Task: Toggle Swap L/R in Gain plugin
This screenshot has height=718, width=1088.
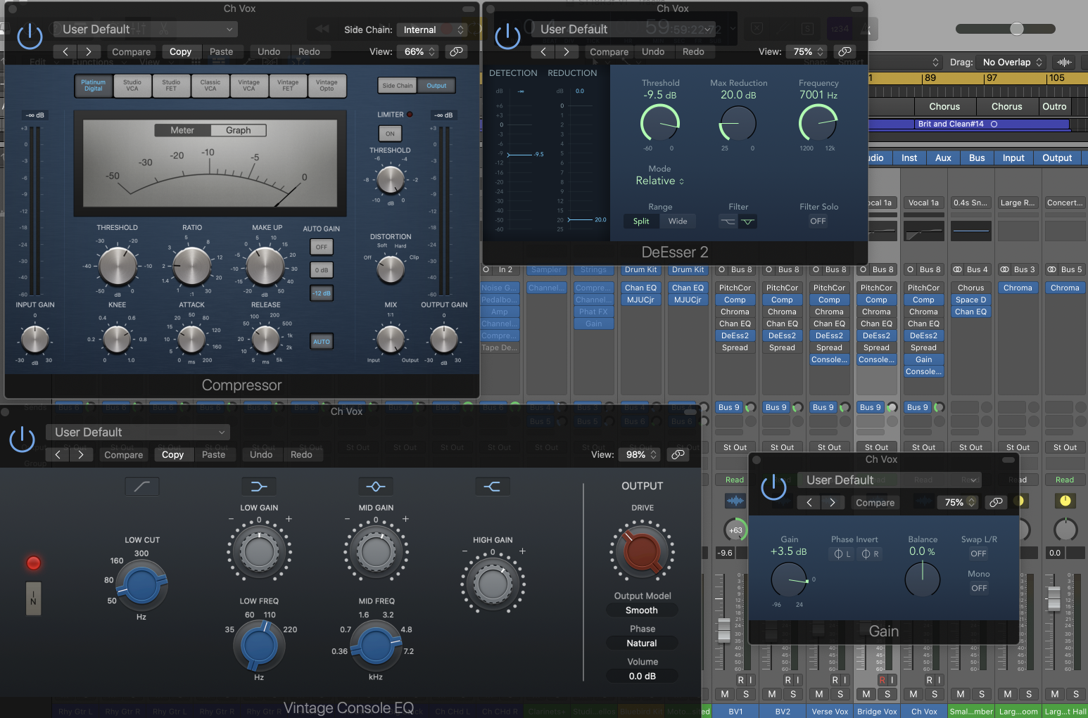Action: (979, 554)
